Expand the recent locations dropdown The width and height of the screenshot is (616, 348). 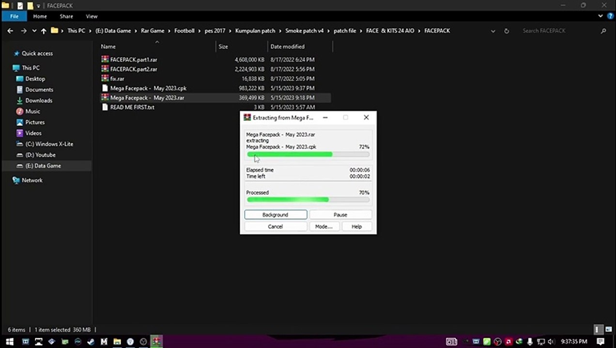pyautogui.click(x=34, y=30)
